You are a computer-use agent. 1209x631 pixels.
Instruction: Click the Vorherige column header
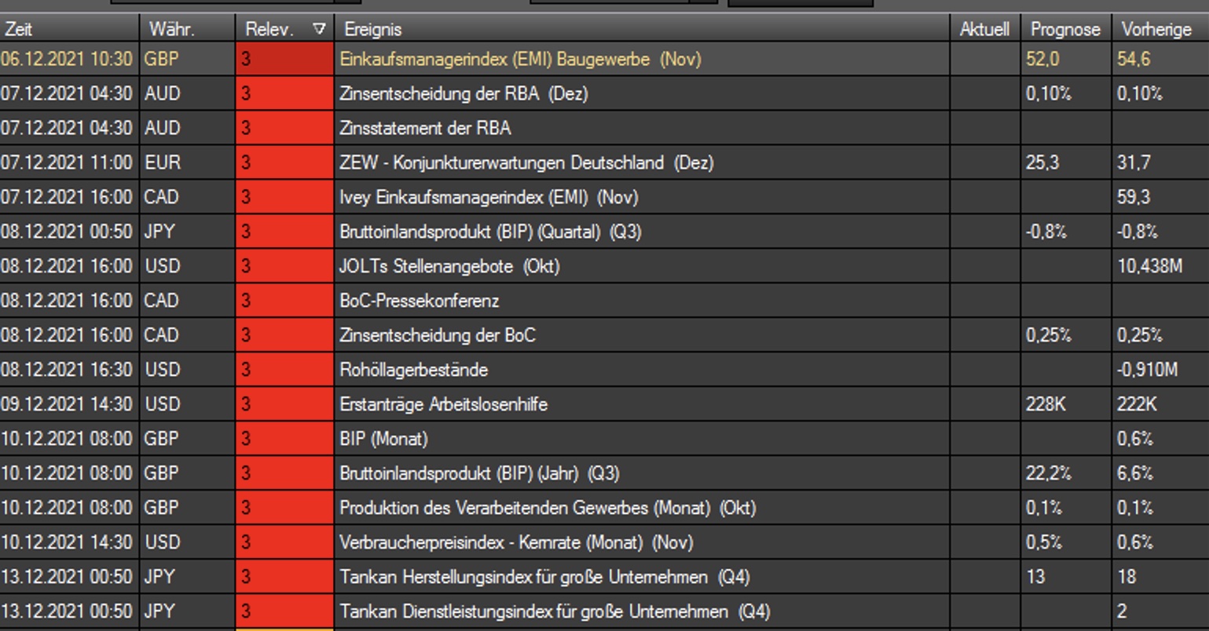(1156, 29)
